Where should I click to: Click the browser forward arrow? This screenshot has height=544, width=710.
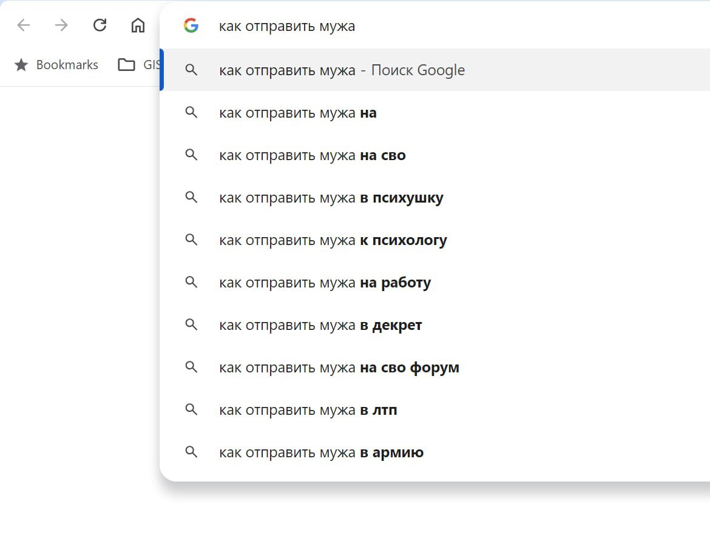(61, 25)
